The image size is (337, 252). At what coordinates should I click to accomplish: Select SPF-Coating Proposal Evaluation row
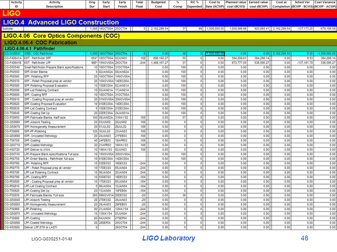[x=171, y=104]
